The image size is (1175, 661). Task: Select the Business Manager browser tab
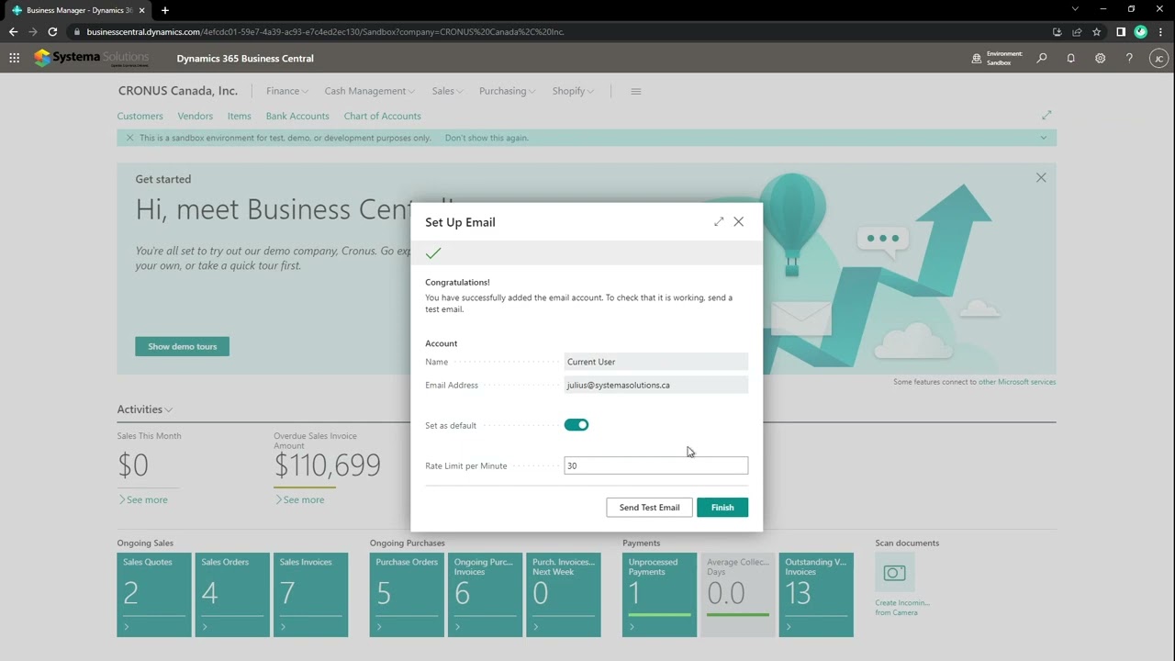[78, 10]
